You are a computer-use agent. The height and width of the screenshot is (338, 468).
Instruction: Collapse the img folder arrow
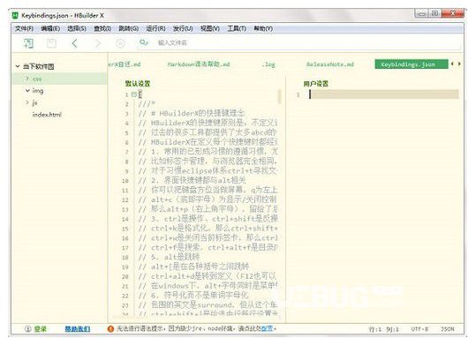[27, 90]
